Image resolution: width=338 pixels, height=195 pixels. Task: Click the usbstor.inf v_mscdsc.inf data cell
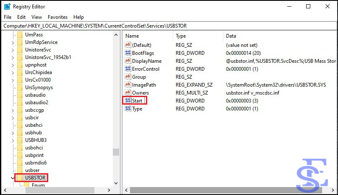click(x=252, y=92)
